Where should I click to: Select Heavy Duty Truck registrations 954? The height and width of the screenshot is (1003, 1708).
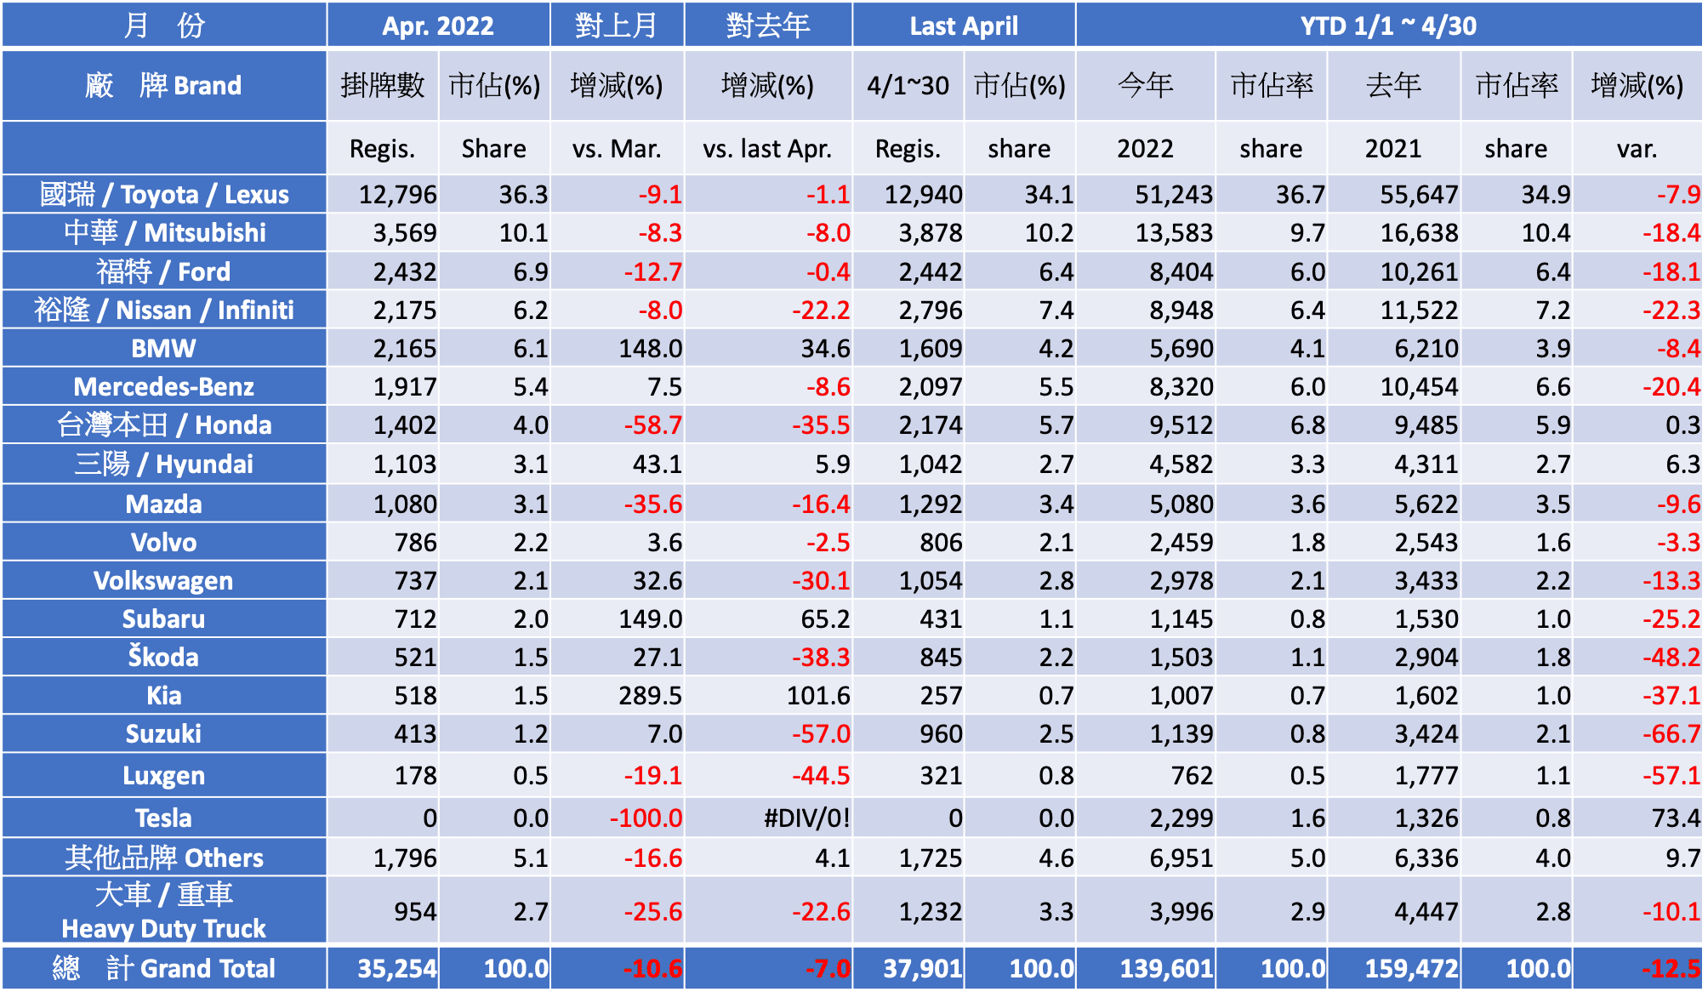416,912
